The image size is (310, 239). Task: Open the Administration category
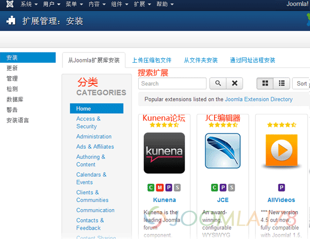coord(94,136)
